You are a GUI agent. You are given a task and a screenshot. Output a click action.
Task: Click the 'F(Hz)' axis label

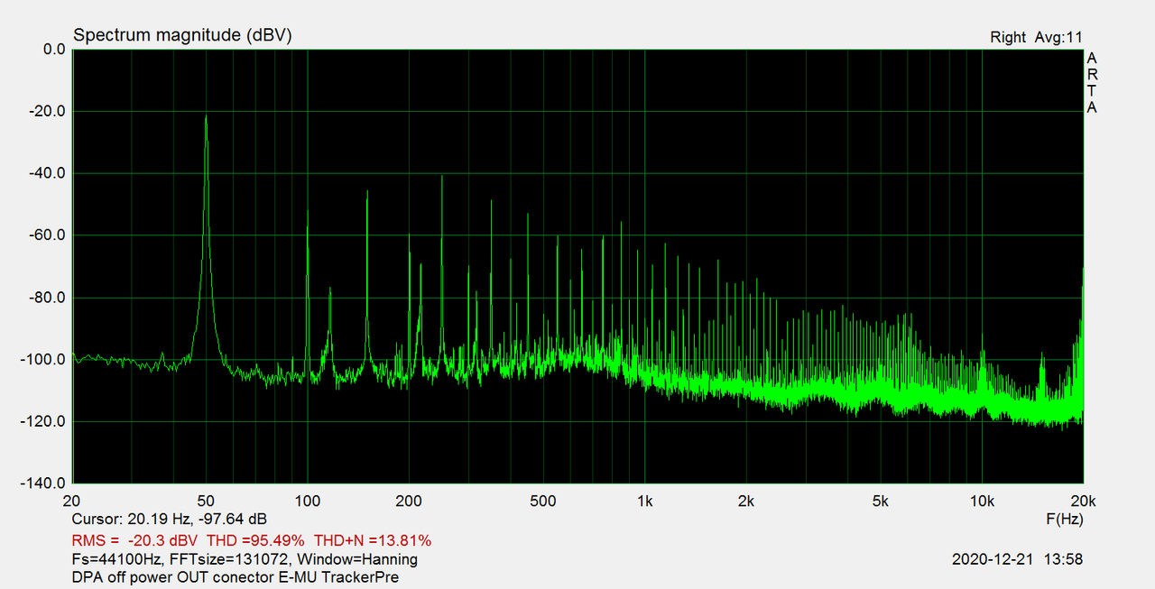tap(1065, 520)
